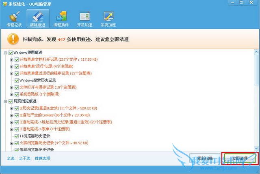260x174 pixels.
Task: Uncheck the 网页浏览痕迹 group checkbox
Action: [x=11, y=101]
